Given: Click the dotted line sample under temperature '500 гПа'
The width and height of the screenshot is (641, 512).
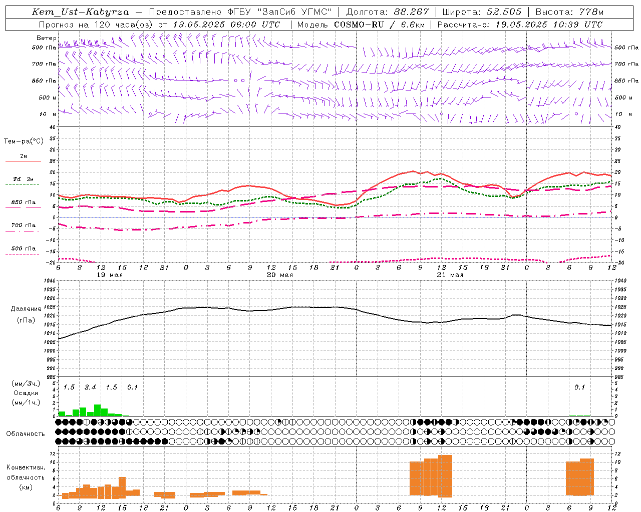Looking at the screenshot, I should click(x=22, y=254).
